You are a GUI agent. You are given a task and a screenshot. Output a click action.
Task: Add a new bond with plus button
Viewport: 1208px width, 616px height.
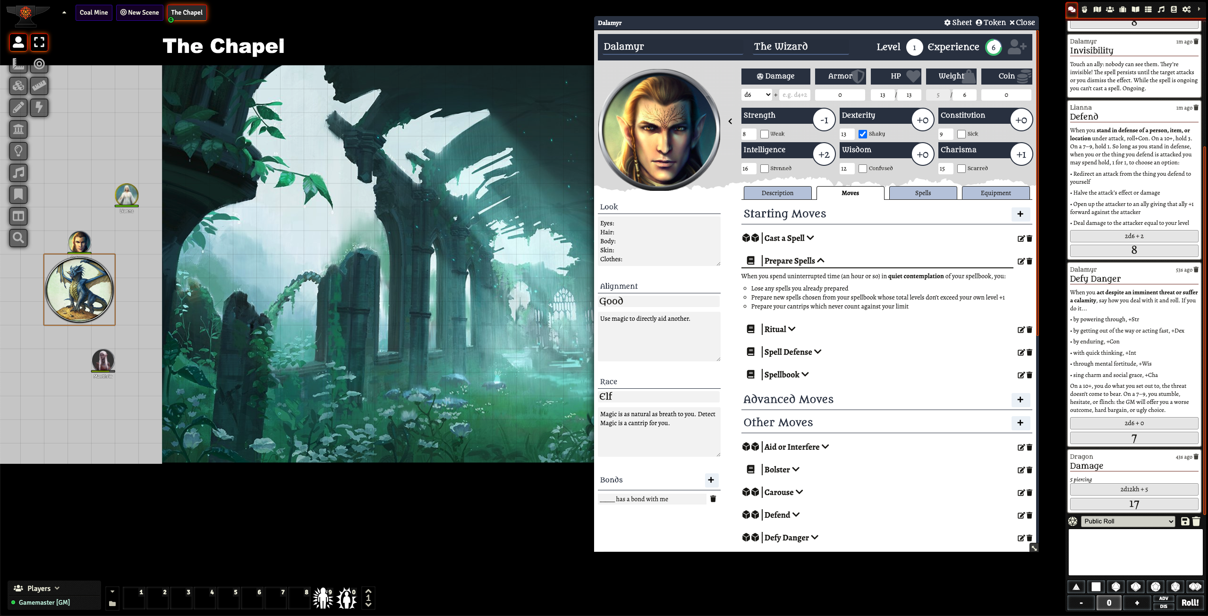click(x=711, y=480)
